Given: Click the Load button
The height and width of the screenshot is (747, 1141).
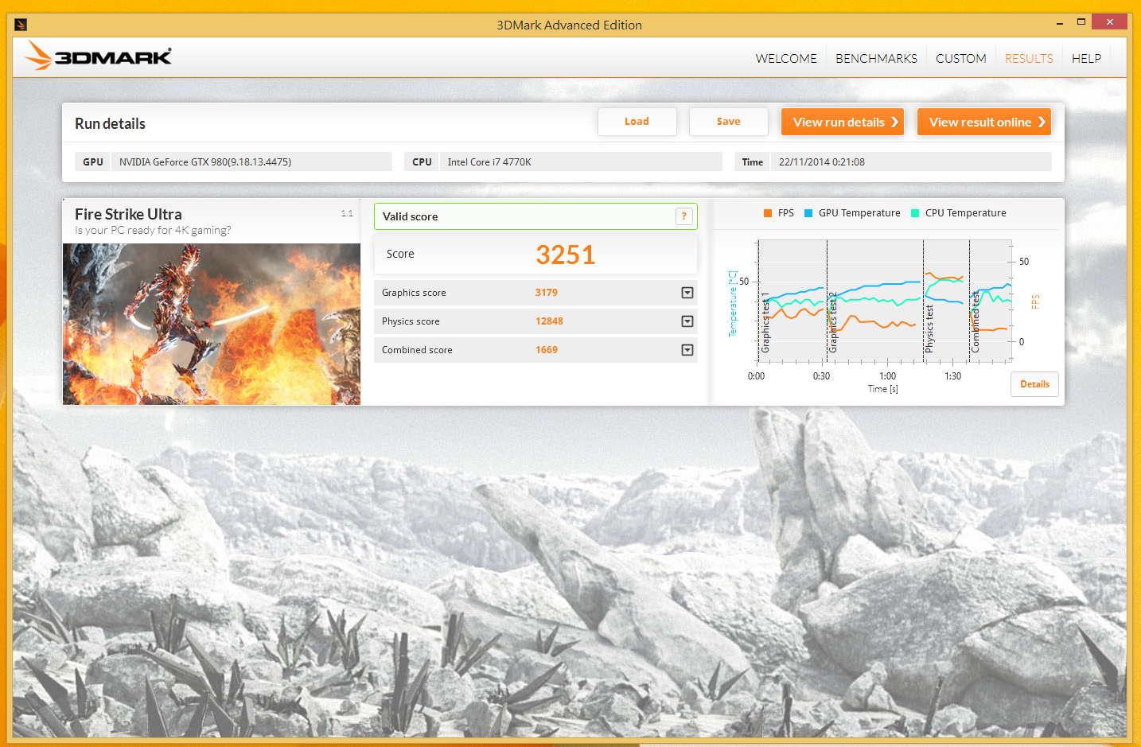Looking at the screenshot, I should pos(637,122).
